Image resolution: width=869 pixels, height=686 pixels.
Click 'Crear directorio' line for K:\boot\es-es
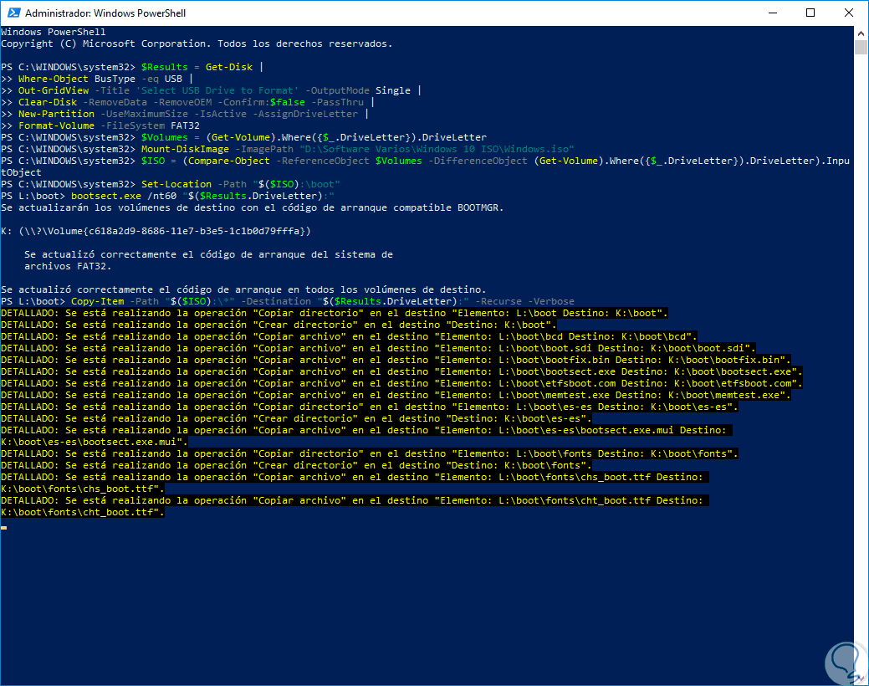[x=297, y=418]
